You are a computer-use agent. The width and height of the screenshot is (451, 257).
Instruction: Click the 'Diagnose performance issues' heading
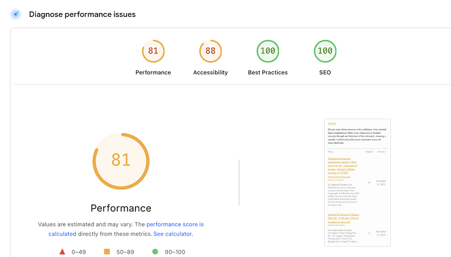(x=82, y=14)
